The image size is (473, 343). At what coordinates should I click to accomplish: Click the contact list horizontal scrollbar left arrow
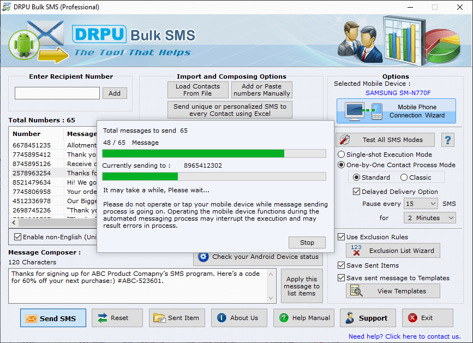coord(14,222)
